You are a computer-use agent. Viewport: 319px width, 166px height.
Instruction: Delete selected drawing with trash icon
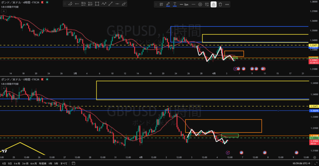point(220,5)
